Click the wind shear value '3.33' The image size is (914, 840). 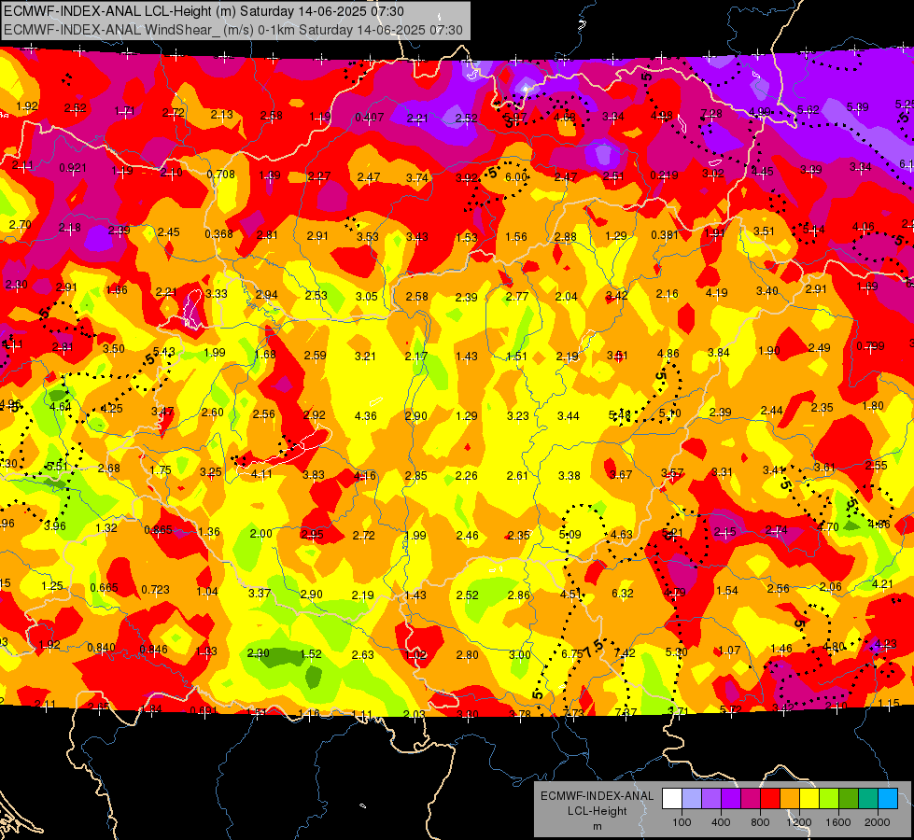217,294
